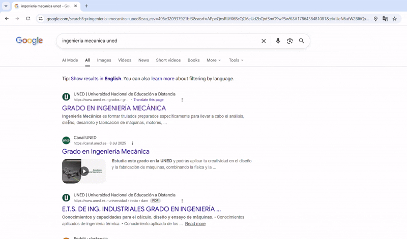
Task: Open site information icon in address bar
Action: tap(41, 19)
